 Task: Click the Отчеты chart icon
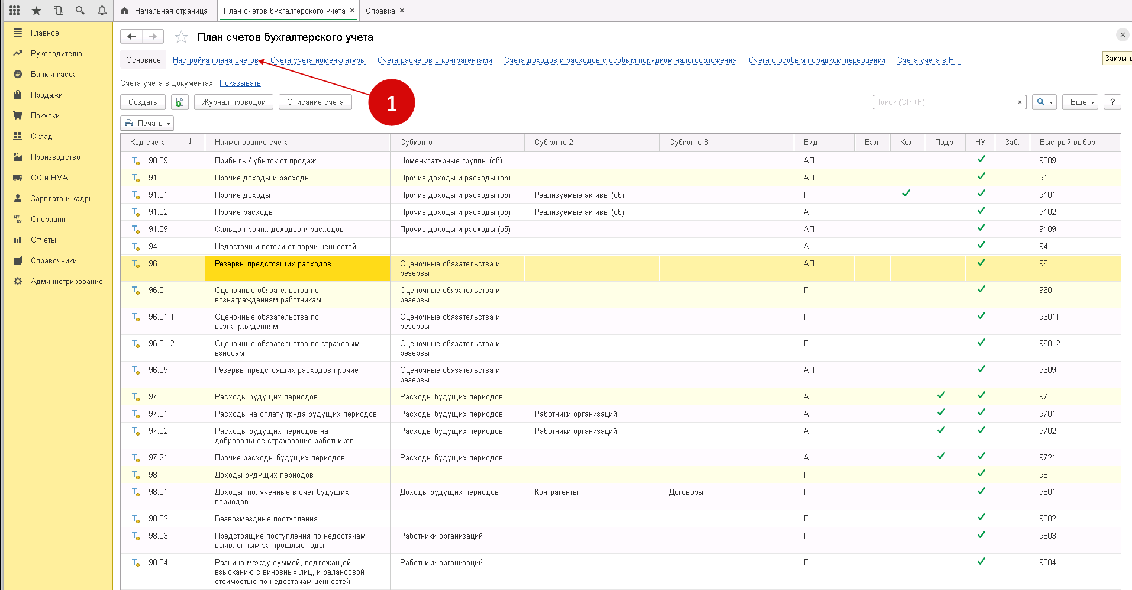point(18,240)
